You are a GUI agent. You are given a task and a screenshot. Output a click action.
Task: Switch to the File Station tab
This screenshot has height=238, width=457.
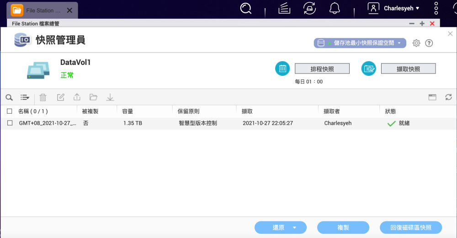coord(42,10)
